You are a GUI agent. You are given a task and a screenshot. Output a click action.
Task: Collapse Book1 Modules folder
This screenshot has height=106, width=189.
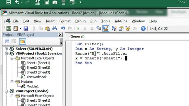click(12, 82)
